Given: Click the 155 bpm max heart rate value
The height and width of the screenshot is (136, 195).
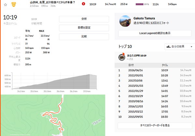Looking at the screenshot, I should (45, 48).
